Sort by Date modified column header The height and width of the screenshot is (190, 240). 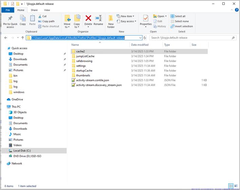coord(146,45)
